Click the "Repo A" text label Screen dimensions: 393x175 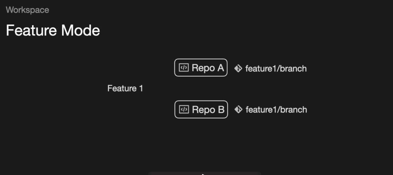pyautogui.click(x=207, y=68)
